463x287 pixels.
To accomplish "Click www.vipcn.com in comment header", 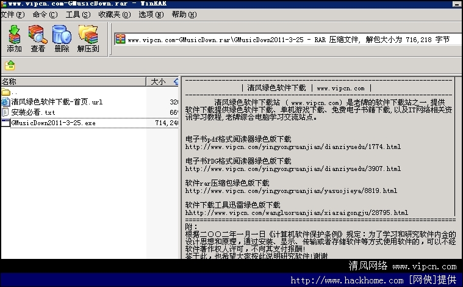I will tap(340, 88).
